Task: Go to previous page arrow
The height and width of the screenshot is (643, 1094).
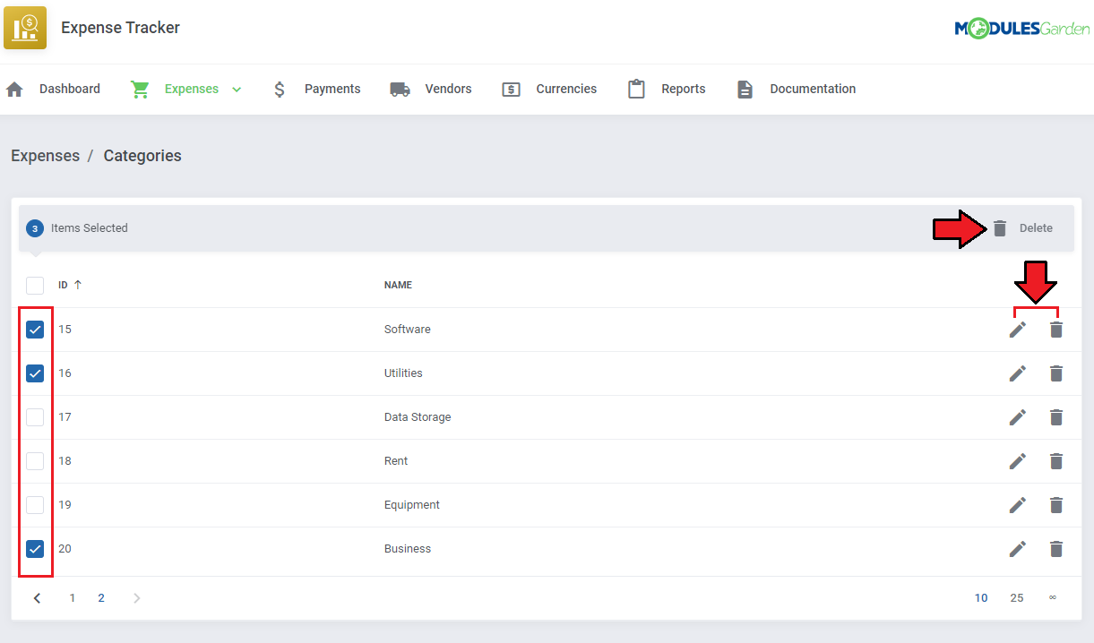Action: (37, 598)
